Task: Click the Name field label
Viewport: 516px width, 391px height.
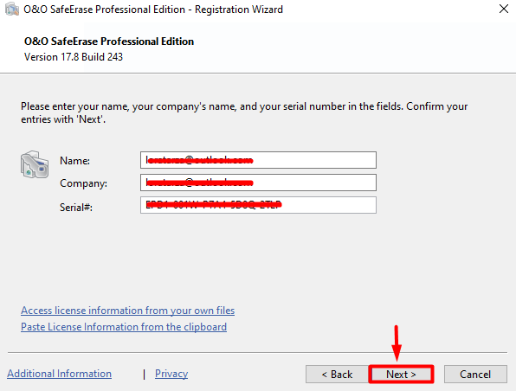Action: [74, 161]
